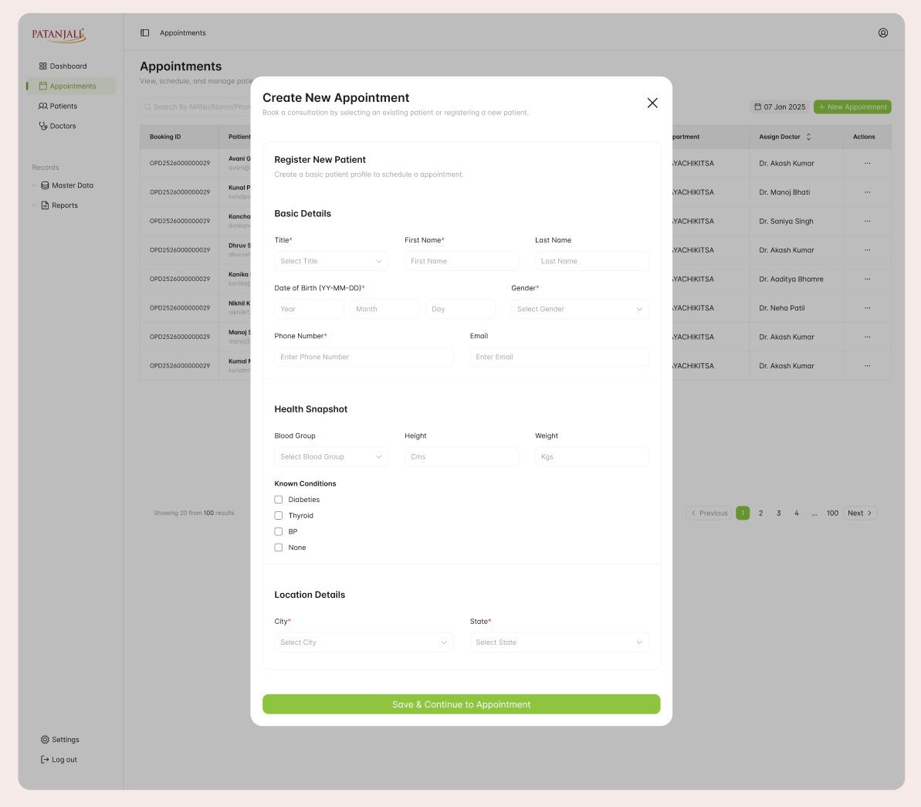The height and width of the screenshot is (807, 921).
Task: Click the Enter Email field
Action: tap(559, 357)
